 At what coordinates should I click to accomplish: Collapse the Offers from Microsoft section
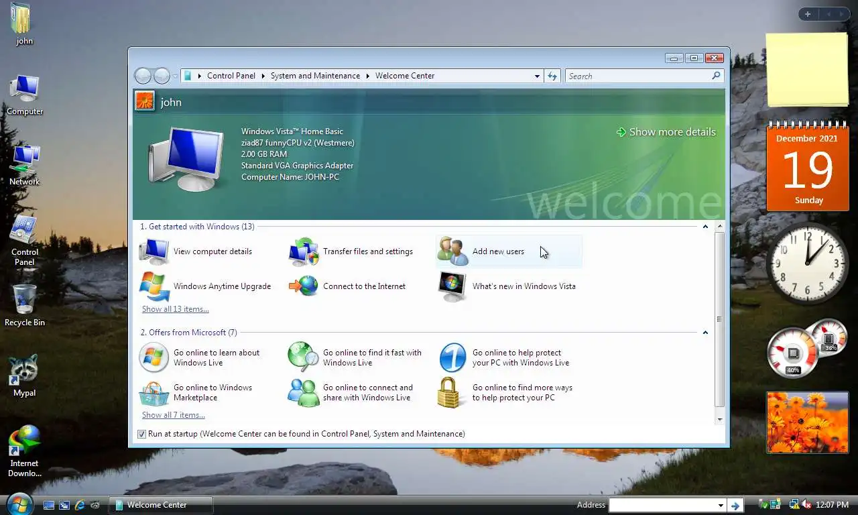[x=705, y=333]
